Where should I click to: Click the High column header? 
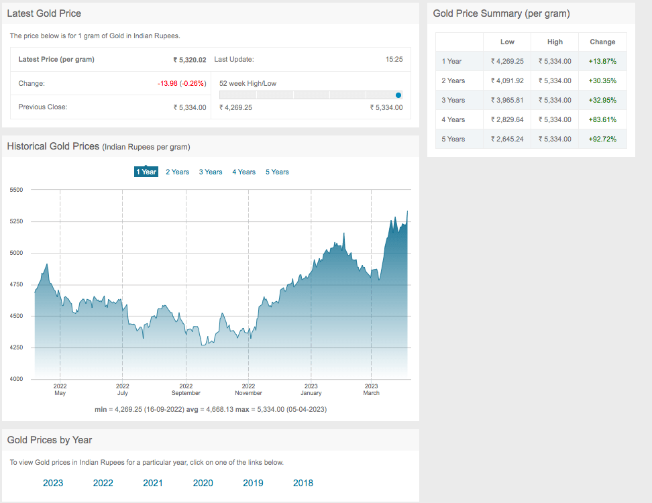click(555, 42)
